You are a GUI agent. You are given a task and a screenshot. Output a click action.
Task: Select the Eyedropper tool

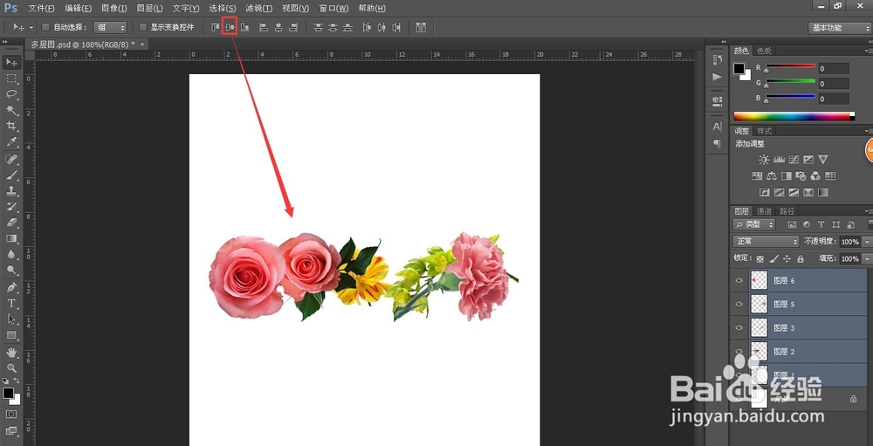(12, 141)
